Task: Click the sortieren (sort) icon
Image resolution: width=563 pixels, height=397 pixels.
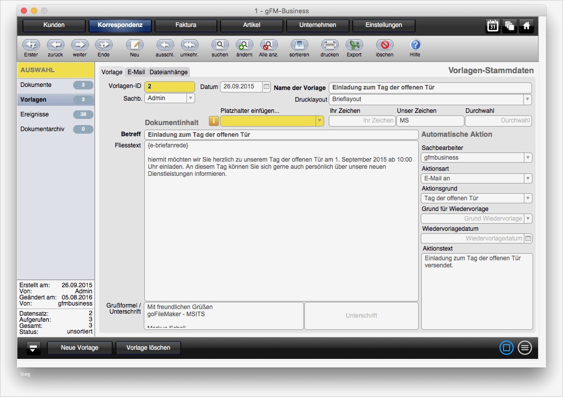Action: coord(299,45)
